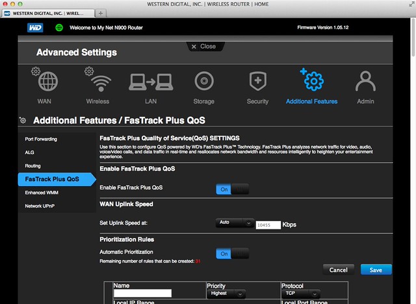Open the Storage disk icon
Image resolution: width=416 pixels, height=304 pixels.
pyautogui.click(x=204, y=82)
